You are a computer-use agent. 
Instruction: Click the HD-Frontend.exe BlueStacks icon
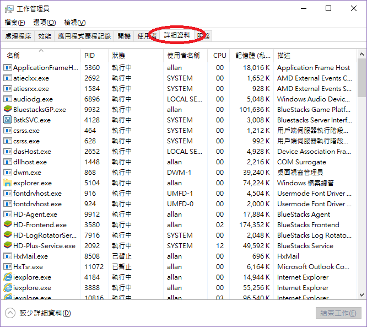[8, 224]
